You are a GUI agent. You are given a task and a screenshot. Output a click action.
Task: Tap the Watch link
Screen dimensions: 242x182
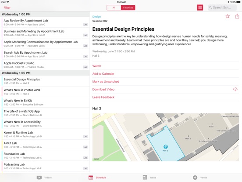click(97, 66)
